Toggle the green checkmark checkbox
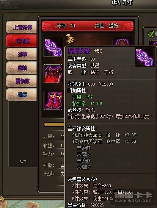The height and width of the screenshot is (208, 157). [x=151, y=34]
